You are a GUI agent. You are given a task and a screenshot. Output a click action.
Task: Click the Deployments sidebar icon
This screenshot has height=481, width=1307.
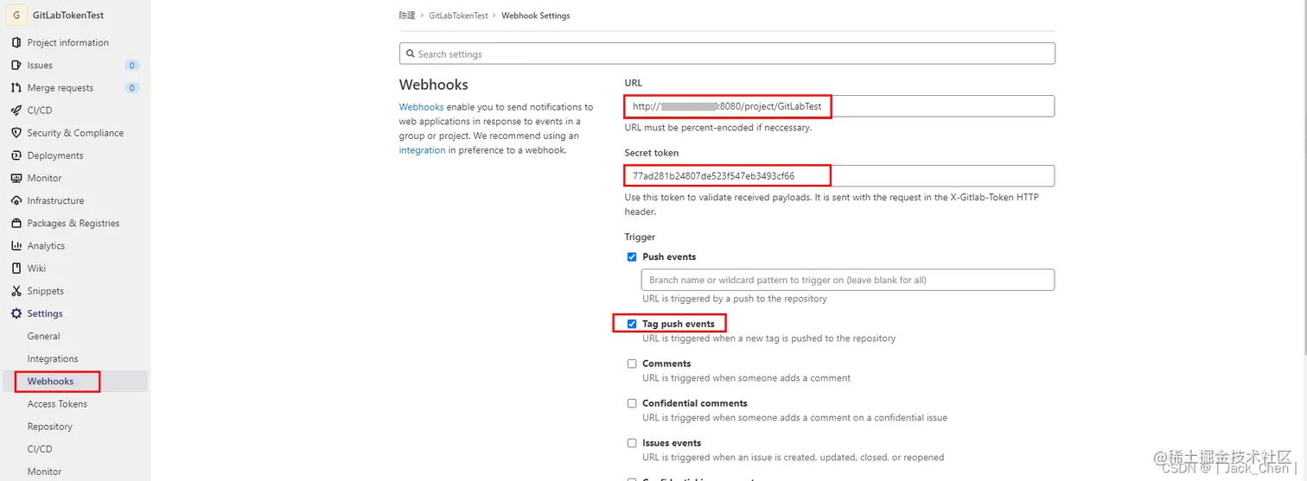click(16, 155)
